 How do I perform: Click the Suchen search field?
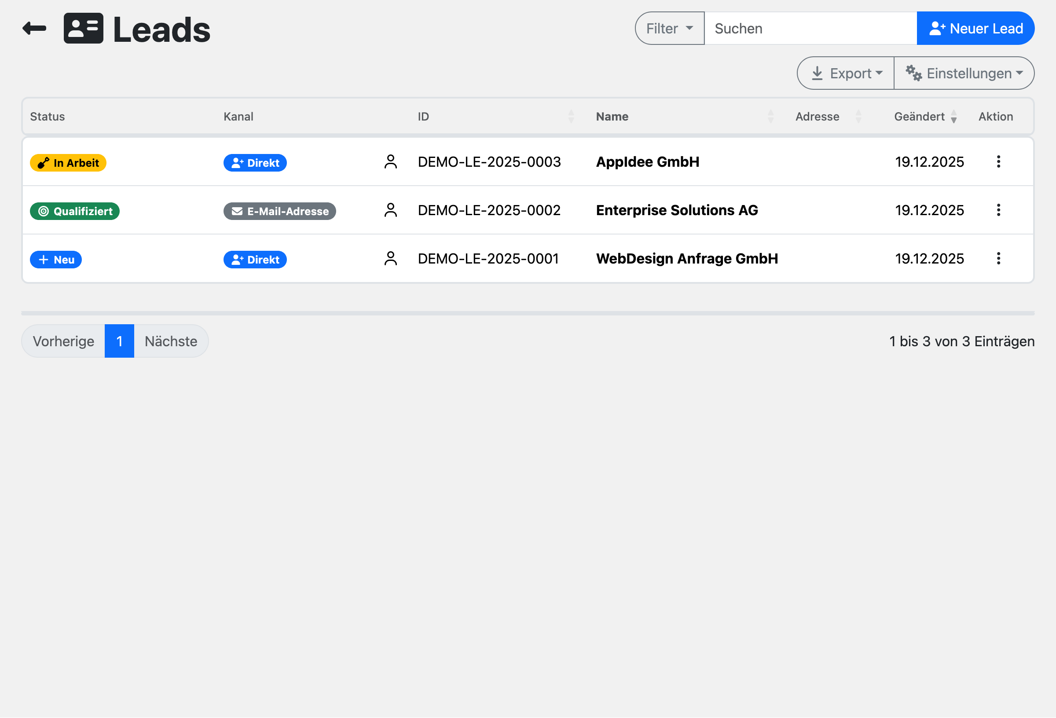click(810, 29)
